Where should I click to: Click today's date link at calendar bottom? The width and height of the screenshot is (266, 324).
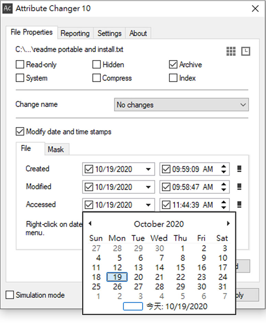(x=165, y=306)
